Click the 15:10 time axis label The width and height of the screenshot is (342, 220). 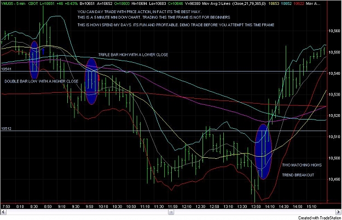coord(311,206)
